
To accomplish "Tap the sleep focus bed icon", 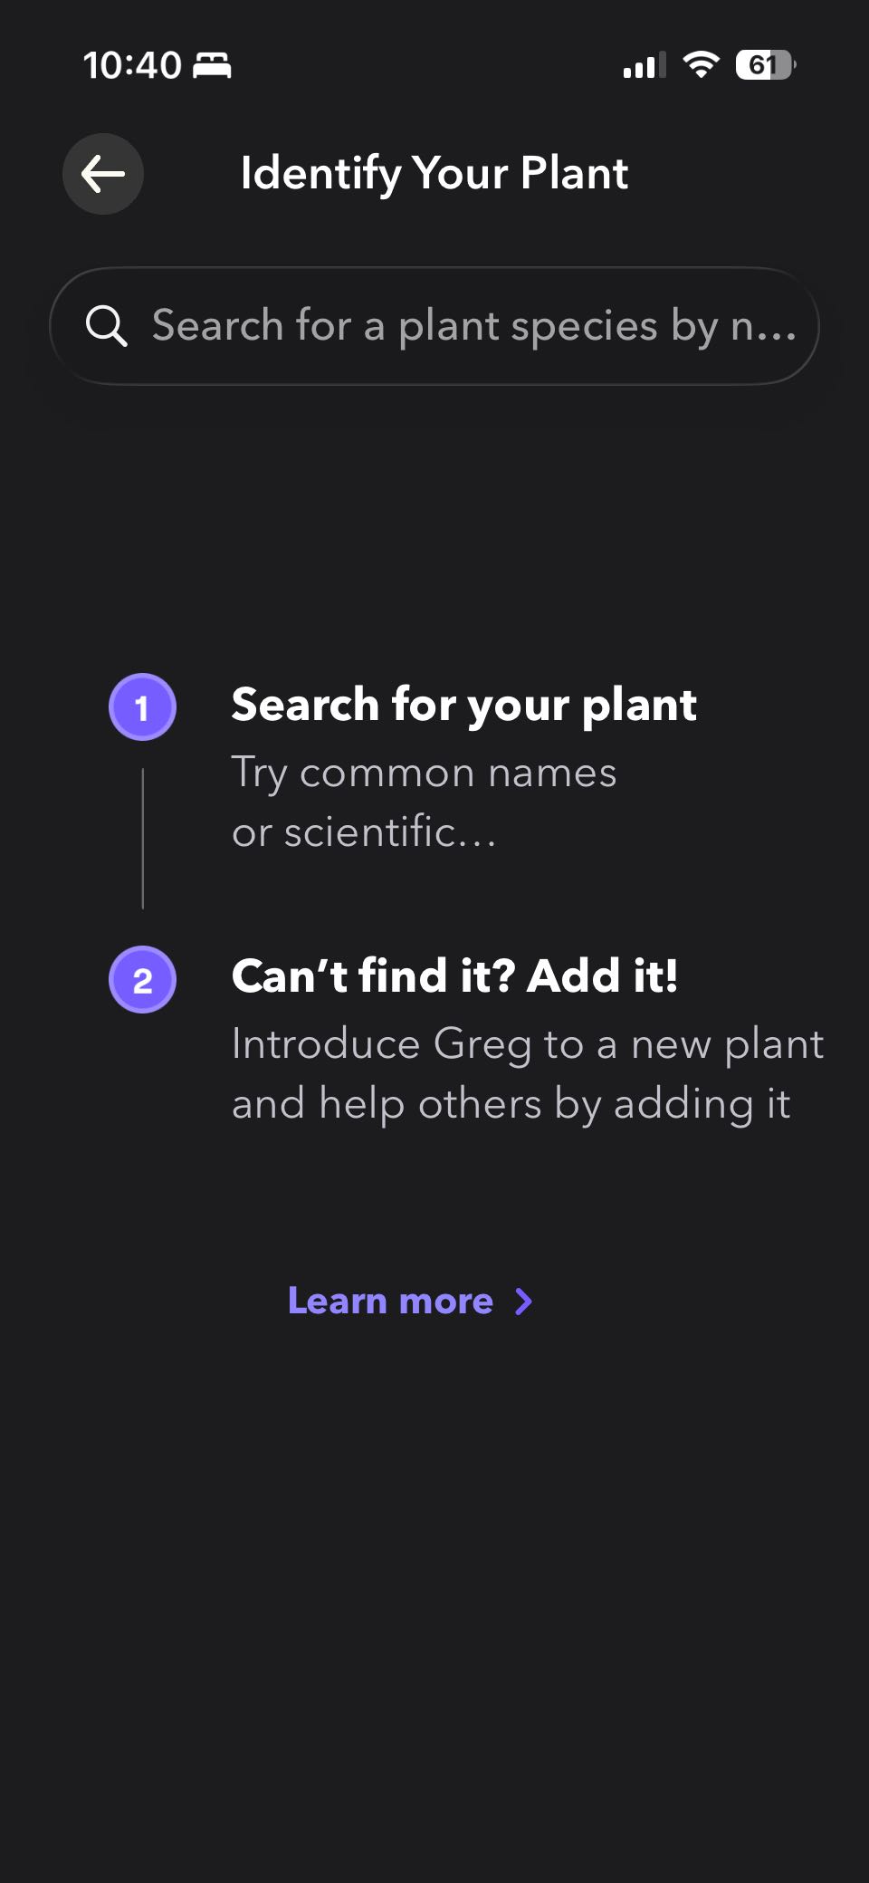I will tap(213, 65).
